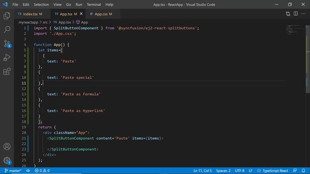Open the Extensions view

[x=7, y=71]
